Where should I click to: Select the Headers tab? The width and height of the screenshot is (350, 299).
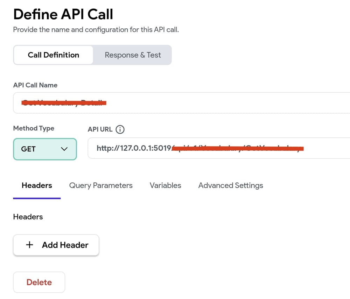[x=37, y=185]
